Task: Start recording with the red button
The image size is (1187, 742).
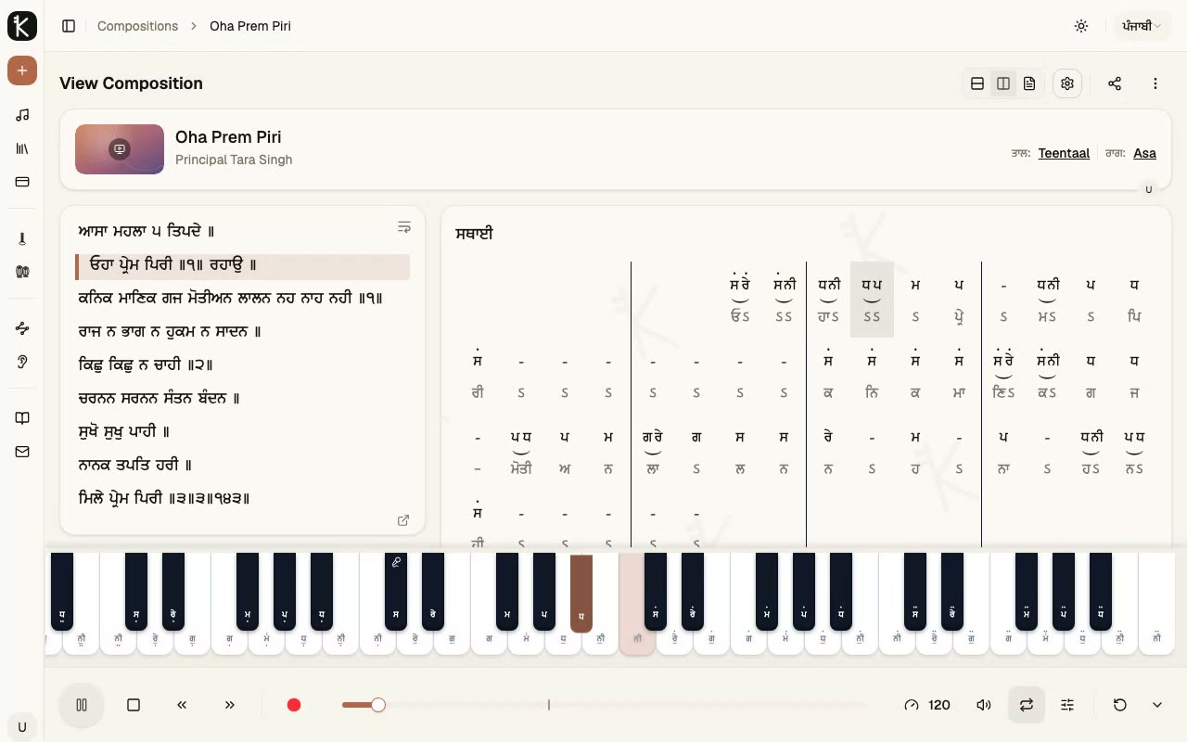Action: 294,705
